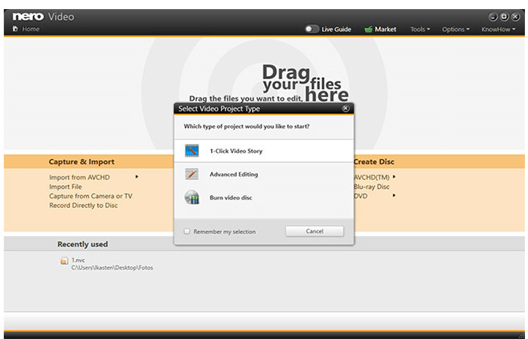Expand Import from AVCHD submenu arrow

137,176
